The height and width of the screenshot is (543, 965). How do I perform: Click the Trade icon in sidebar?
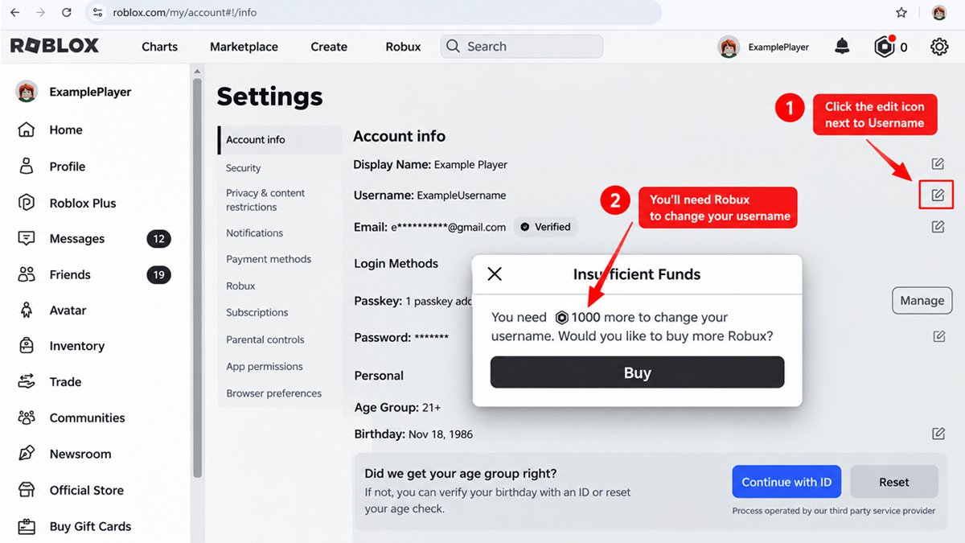[27, 381]
